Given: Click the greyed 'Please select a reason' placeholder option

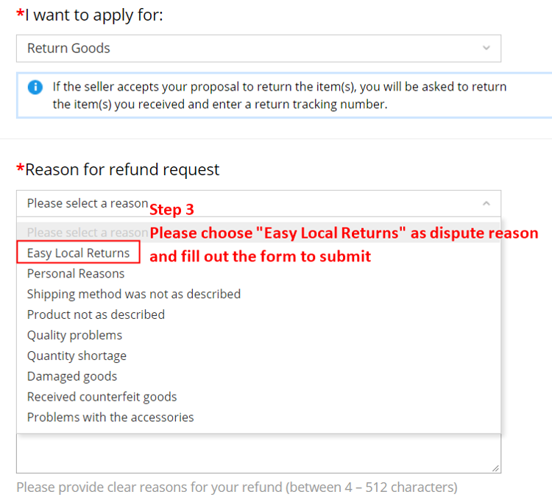Looking at the screenshot, I should point(88,233).
